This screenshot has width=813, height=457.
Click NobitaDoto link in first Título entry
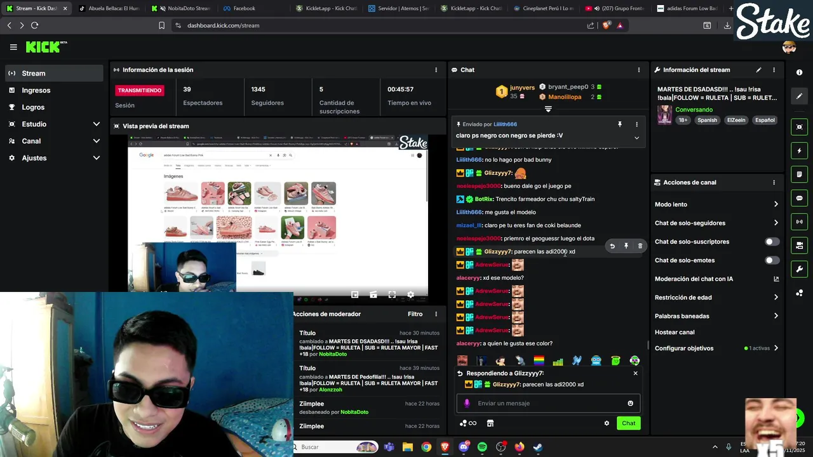333,354
